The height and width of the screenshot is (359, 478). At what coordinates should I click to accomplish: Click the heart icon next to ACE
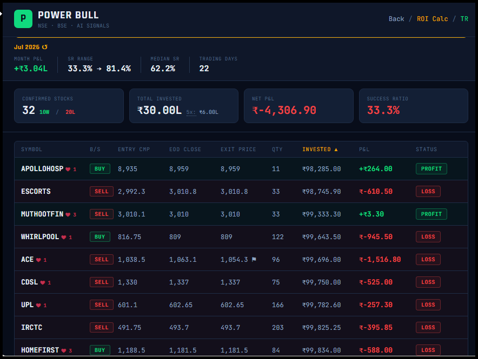38,260
